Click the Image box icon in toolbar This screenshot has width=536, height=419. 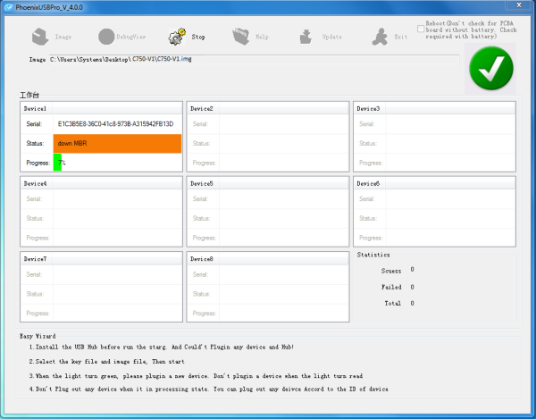coord(40,37)
